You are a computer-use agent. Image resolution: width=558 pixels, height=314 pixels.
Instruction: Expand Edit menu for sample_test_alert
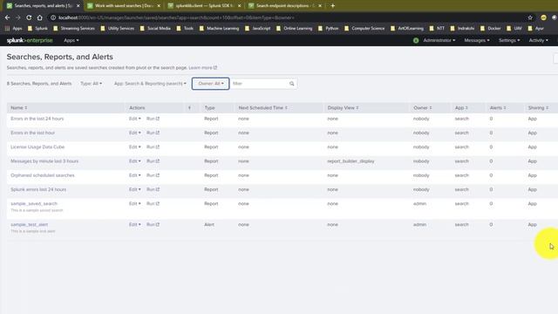click(134, 225)
